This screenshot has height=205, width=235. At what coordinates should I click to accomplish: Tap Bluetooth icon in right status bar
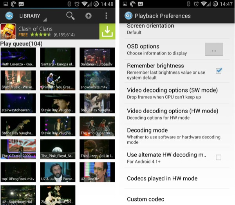coord(188,4)
